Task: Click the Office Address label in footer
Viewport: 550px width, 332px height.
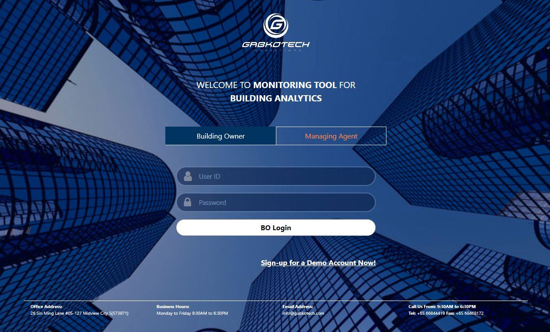Action: 46,306
